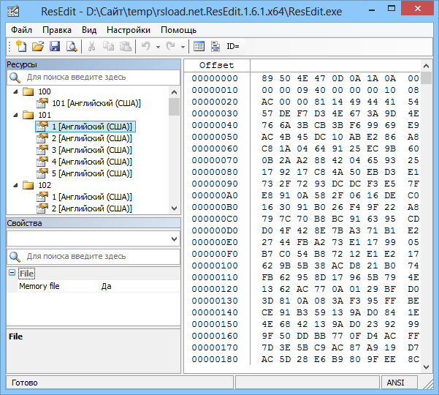Click the ResEdit application icon in title bar
The image size is (439, 395).
[x=13, y=12]
